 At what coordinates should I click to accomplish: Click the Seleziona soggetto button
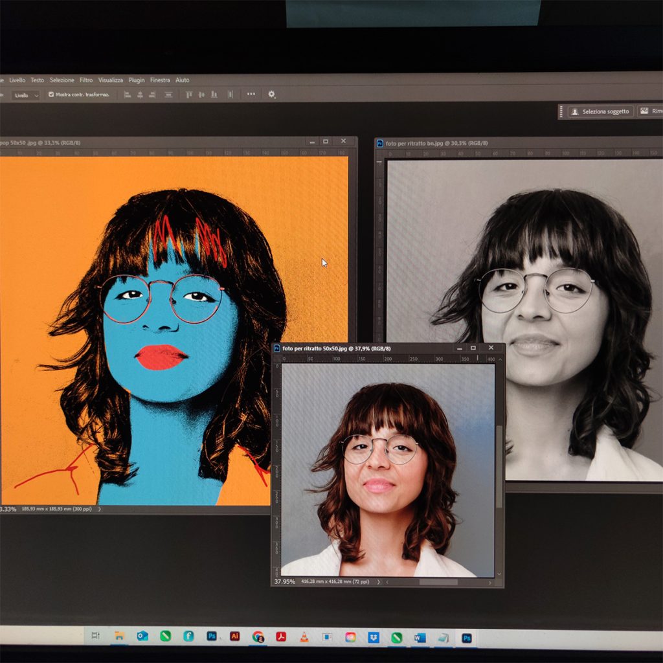tap(600, 111)
